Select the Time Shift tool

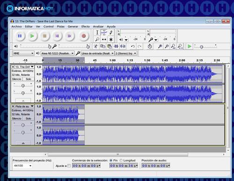click(x=104, y=39)
